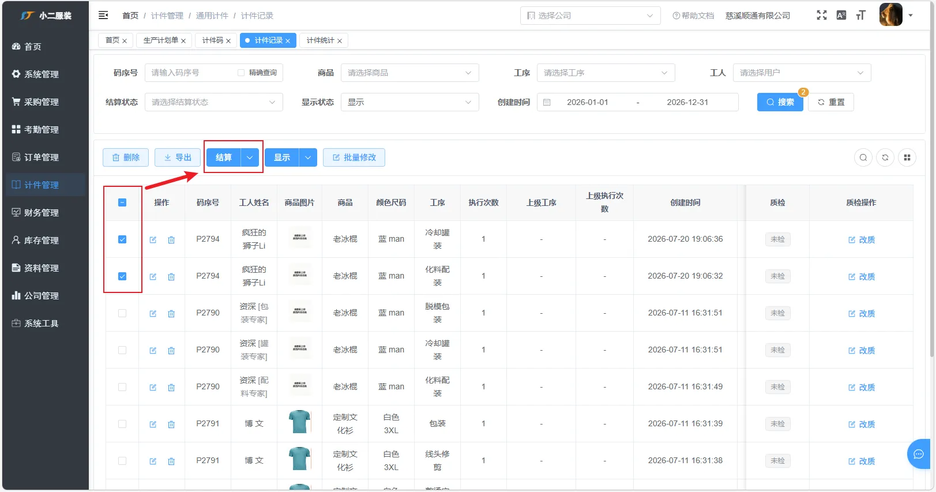Close the 计件统计 tab
Screen dimensions: 936x492
340,41
